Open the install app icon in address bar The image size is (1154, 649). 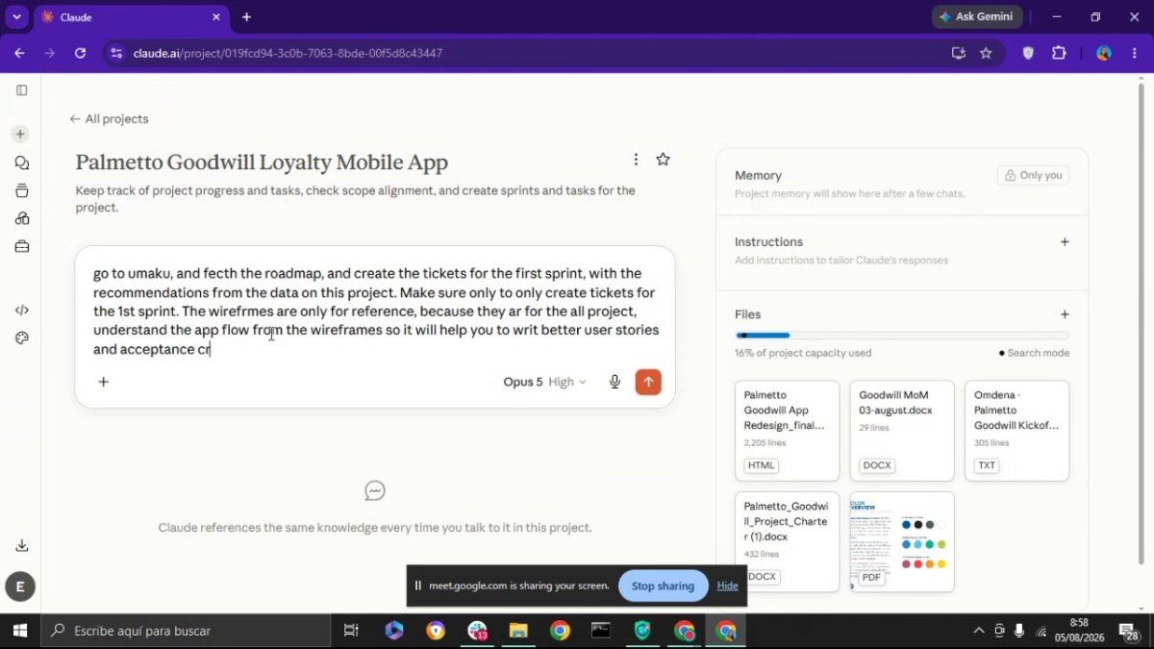coord(958,53)
